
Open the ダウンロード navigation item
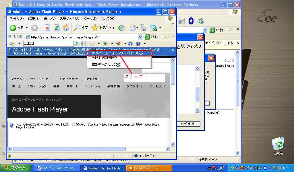coord(135,86)
